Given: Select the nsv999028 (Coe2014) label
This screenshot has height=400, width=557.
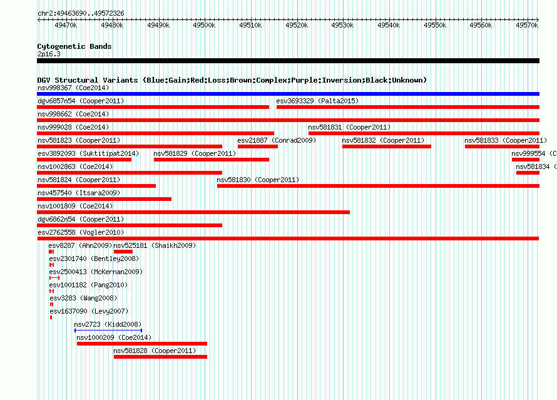Looking at the screenshot, I should pos(73,127).
